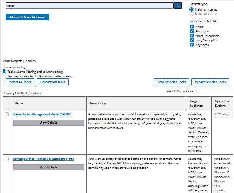234x193 pixels.
Task: Select "Match any terms" search type
Action: pyautogui.click(x=192, y=9)
